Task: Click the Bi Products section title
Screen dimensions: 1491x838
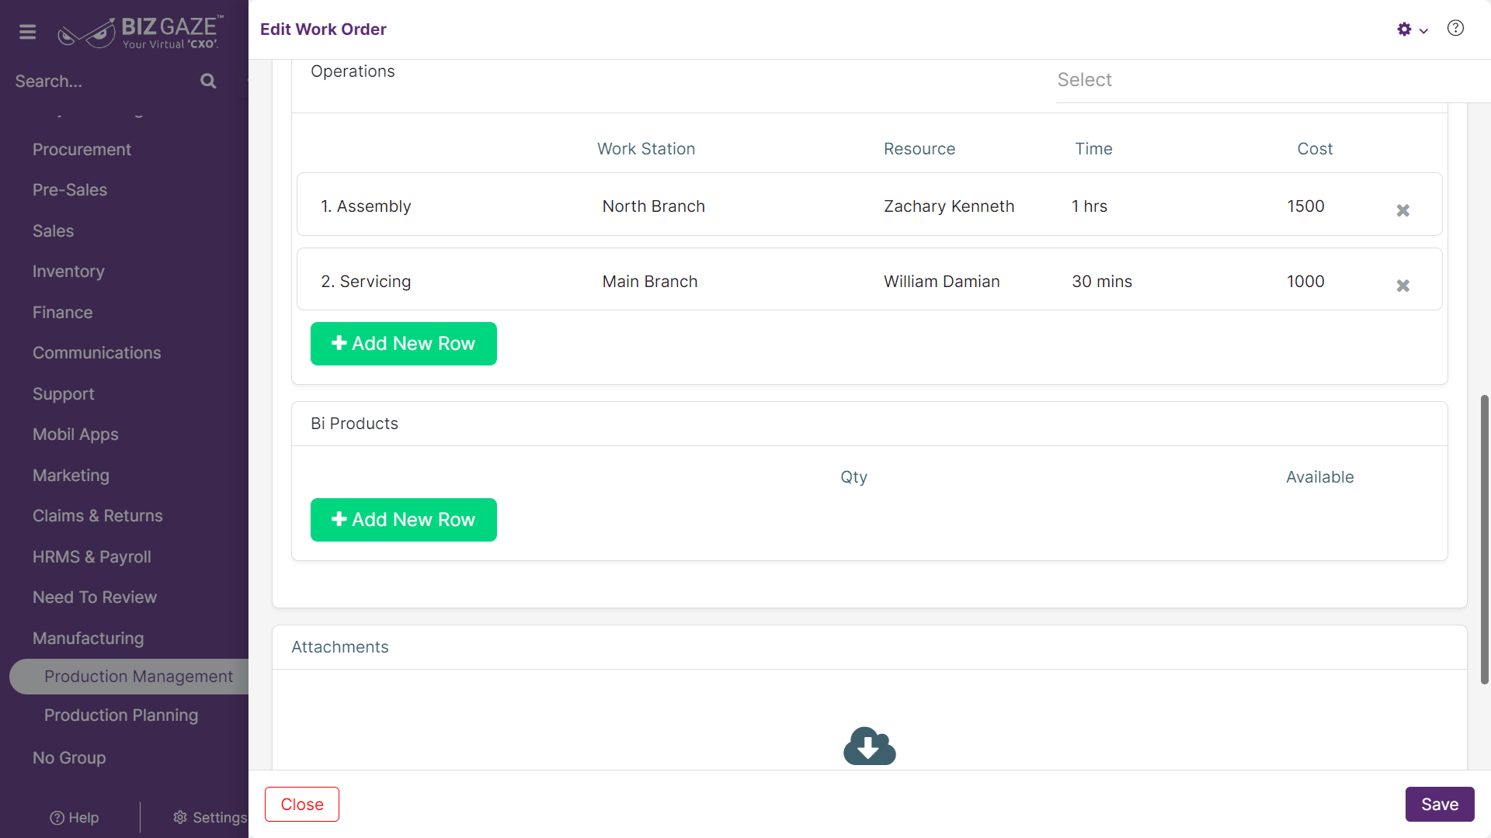Action: (x=354, y=424)
